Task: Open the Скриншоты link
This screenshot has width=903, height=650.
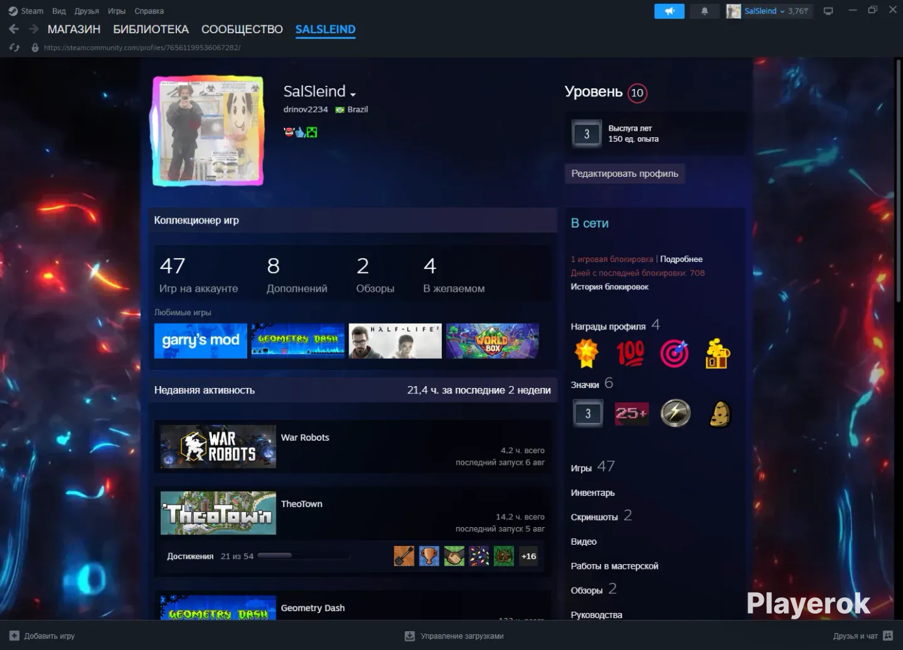Action: pos(594,517)
